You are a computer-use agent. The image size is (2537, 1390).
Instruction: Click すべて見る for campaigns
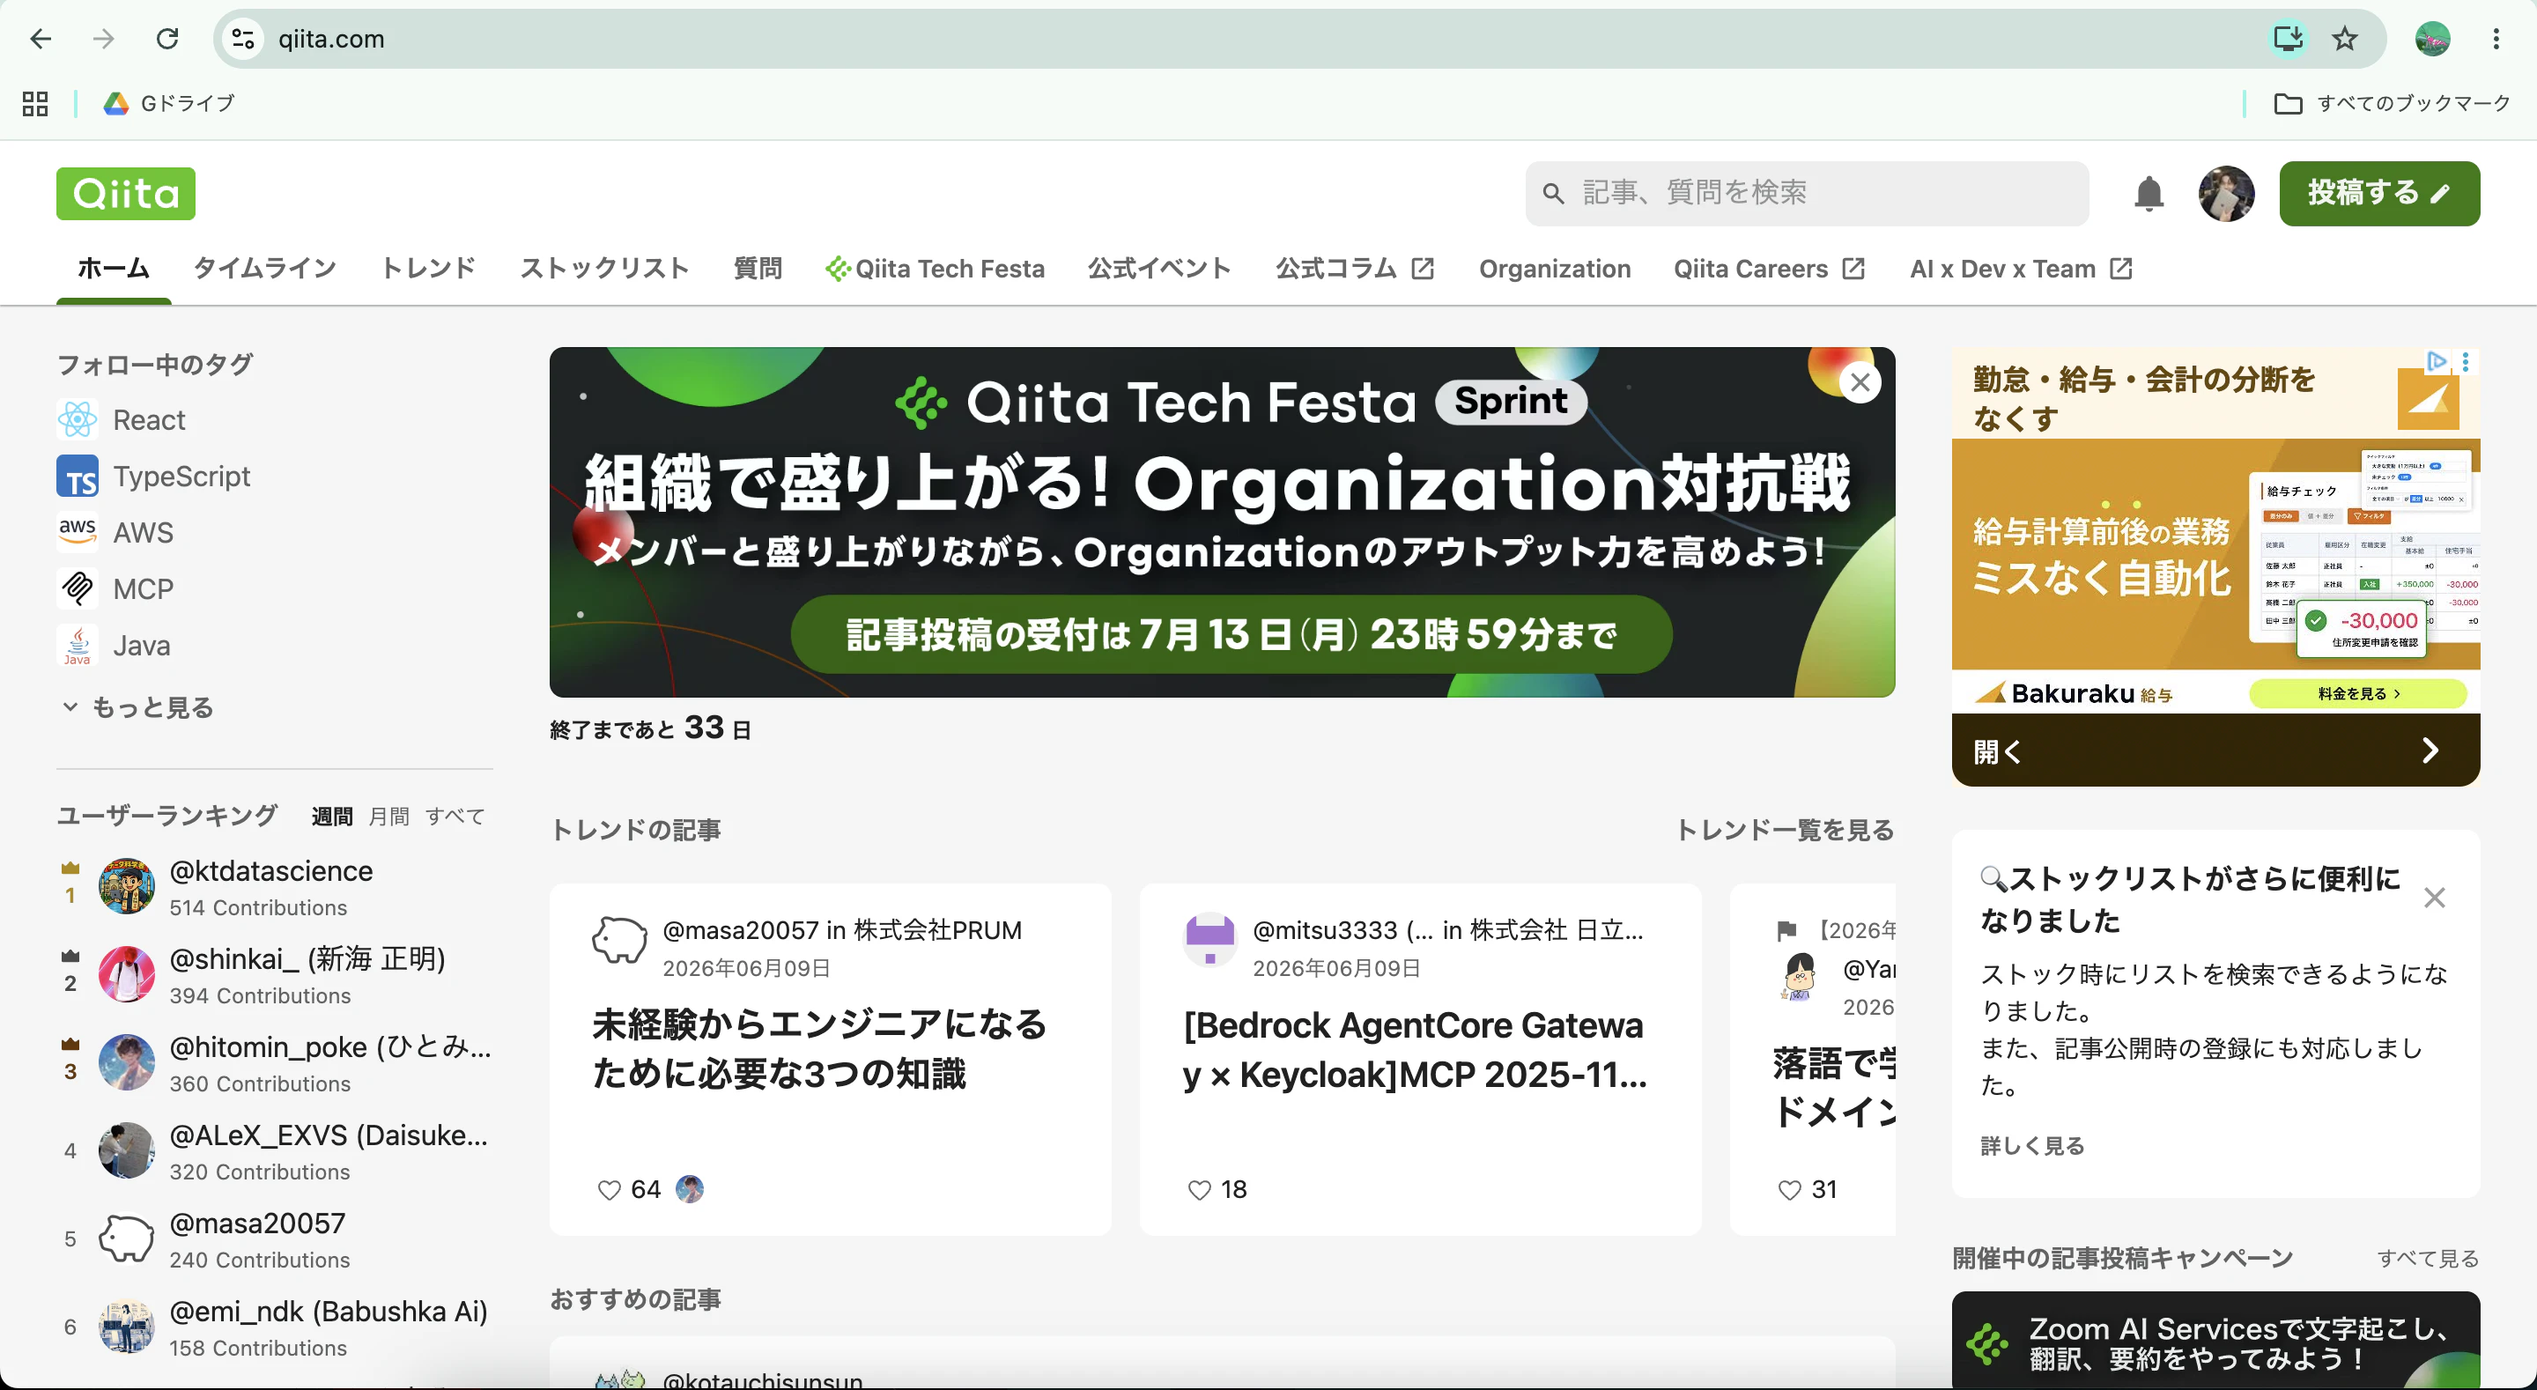[x=2428, y=1258]
